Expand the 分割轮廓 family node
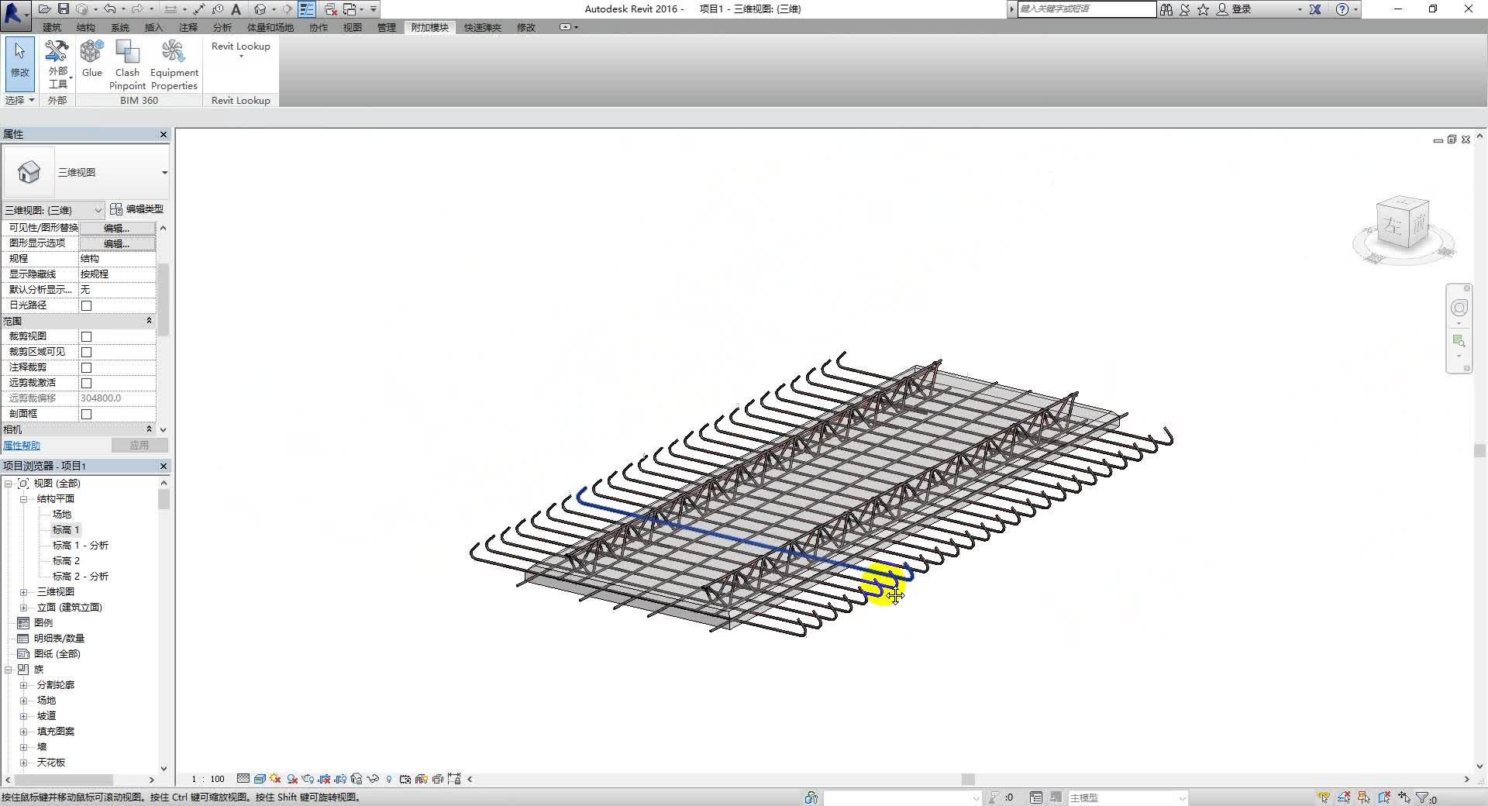The width and height of the screenshot is (1488, 806). pos(23,685)
